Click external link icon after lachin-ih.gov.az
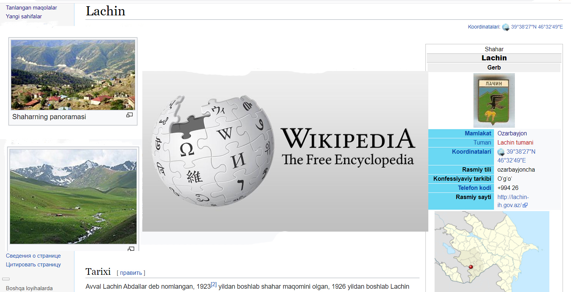571x292 pixels. (x=525, y=205)
